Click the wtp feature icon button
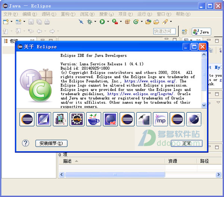 pyautogui.click(x=77, y=119)
